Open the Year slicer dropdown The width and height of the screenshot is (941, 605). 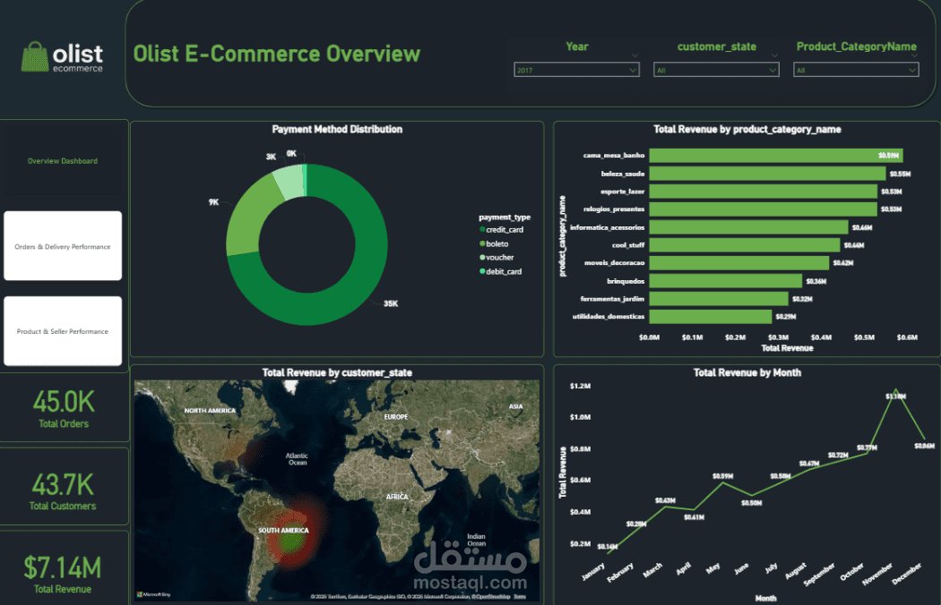coord(635,69)
